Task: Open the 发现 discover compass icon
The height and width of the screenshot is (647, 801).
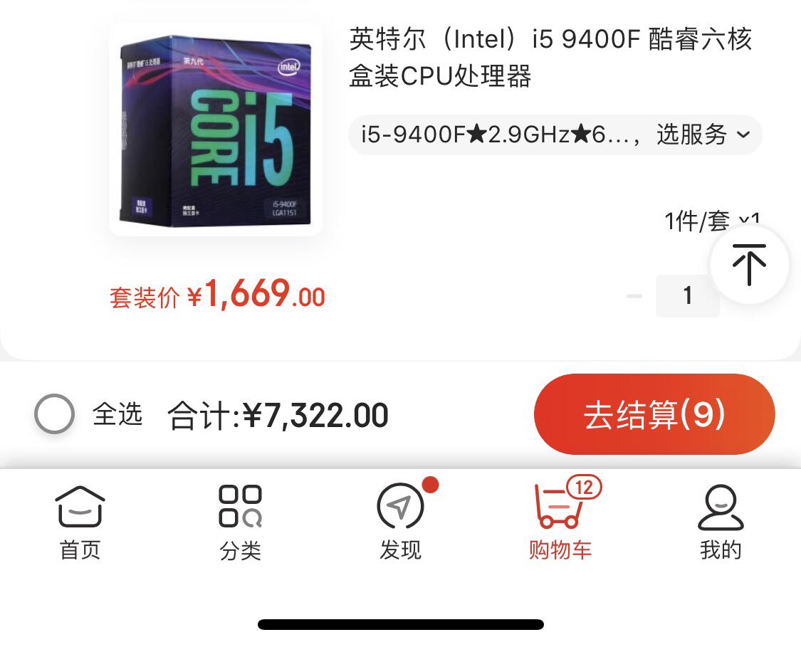Action: 400,507
